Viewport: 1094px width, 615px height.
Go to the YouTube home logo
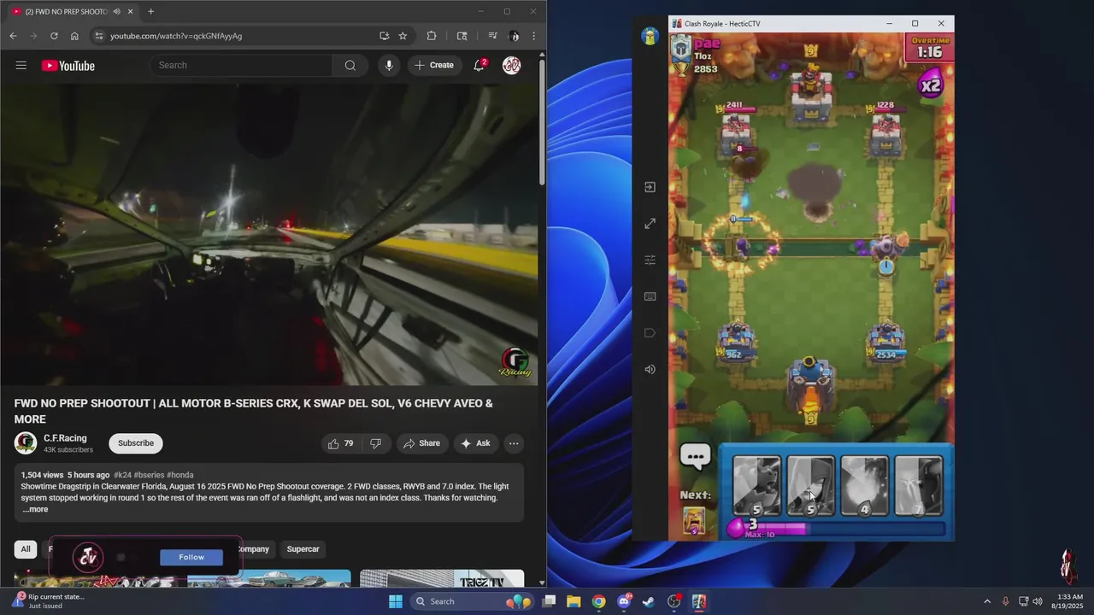tap(68, 66)
